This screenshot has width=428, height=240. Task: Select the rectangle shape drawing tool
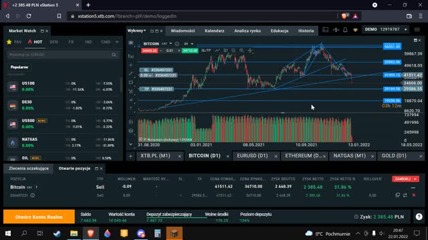point(131,83)
